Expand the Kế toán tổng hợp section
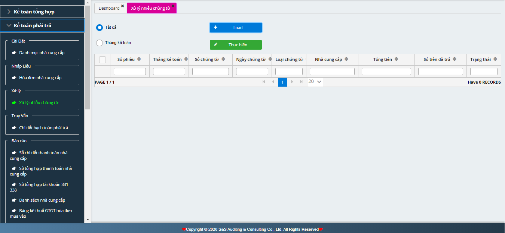This screenshot has width=505, height=233. tap(9, 12)
